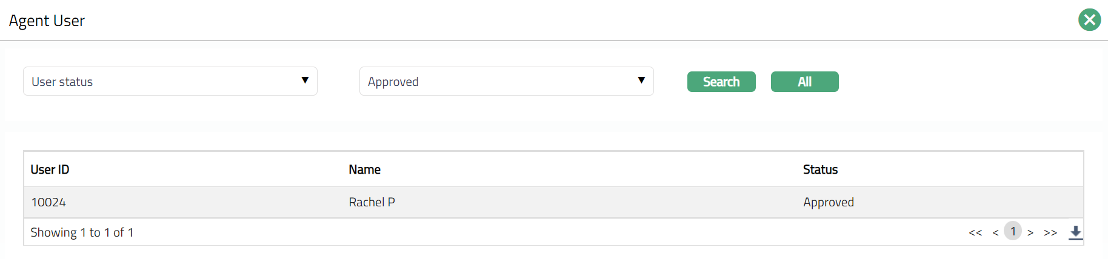Screen dimensions: 1108x259
Task: Sort by Status column header
Action: pyautogui.click(x=820, y=169)
